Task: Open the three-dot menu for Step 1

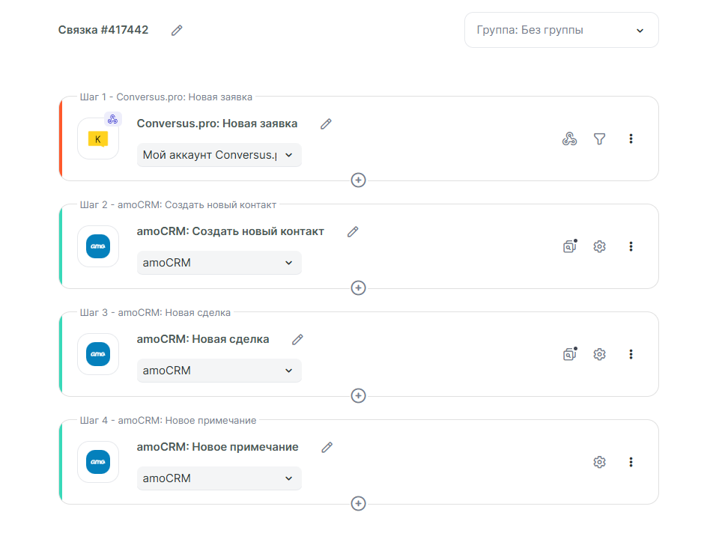Action: 631,139
